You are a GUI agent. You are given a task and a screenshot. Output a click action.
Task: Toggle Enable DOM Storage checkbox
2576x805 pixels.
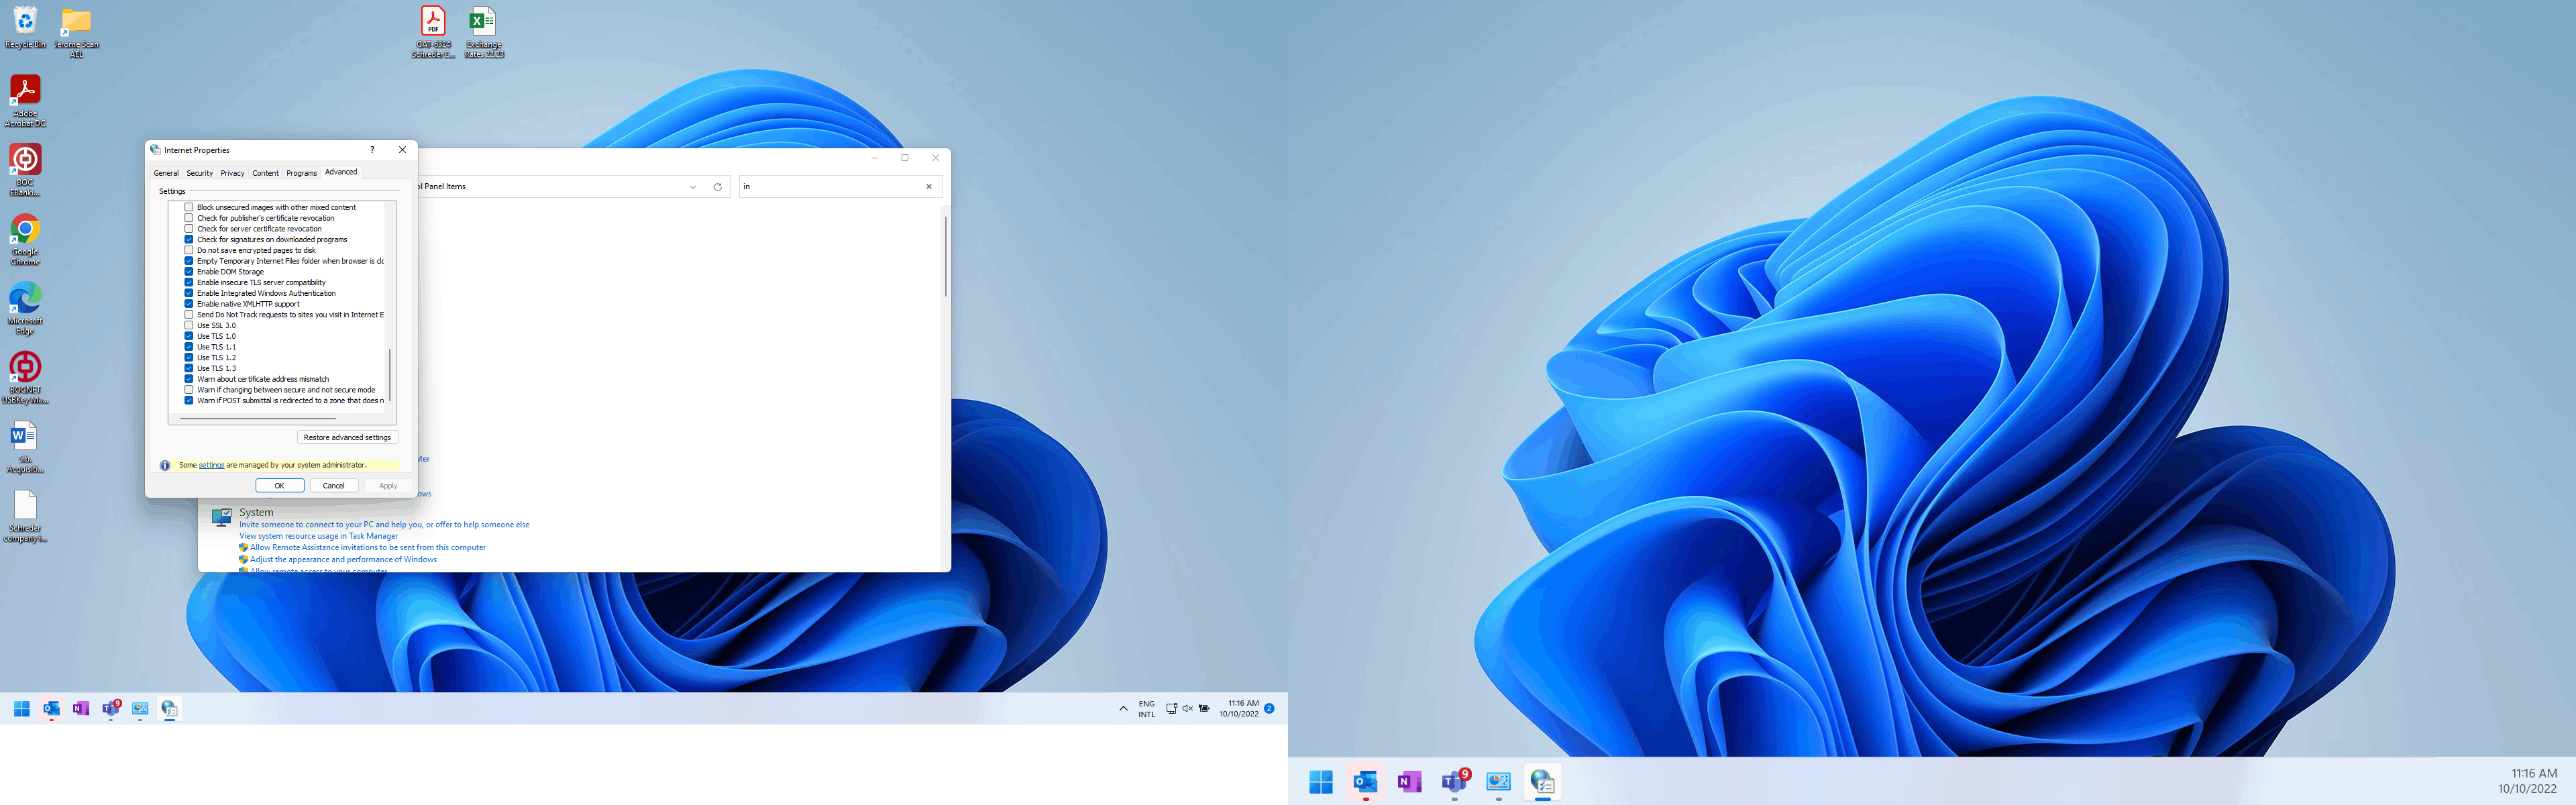(x=189, y=272)
